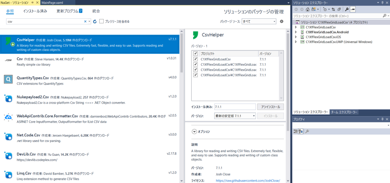This screenshot has height=183, width=390.
Task: Open search history dropdown arrow
Action: coord(90,22)
